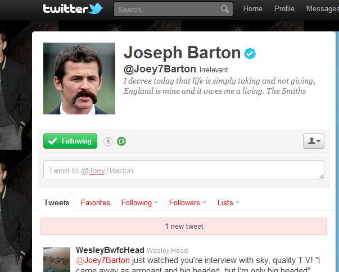Click the search magnifier icon

click(224, 10)
